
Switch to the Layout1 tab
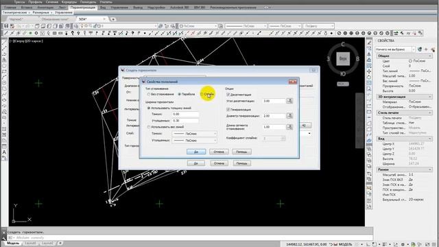(x=30, y=244)
